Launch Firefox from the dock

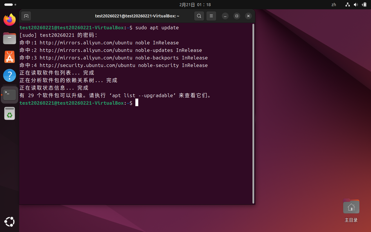10,20
